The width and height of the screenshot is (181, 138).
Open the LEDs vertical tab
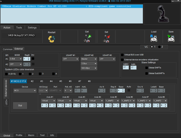6,102
